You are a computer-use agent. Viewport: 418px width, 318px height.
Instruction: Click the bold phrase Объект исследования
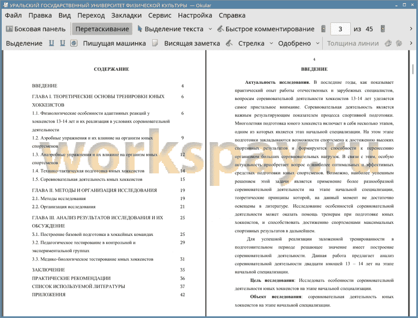coord(276,297)
